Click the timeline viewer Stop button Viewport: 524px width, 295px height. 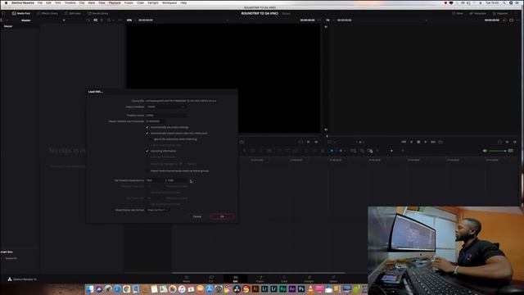[x=418, y=142]
